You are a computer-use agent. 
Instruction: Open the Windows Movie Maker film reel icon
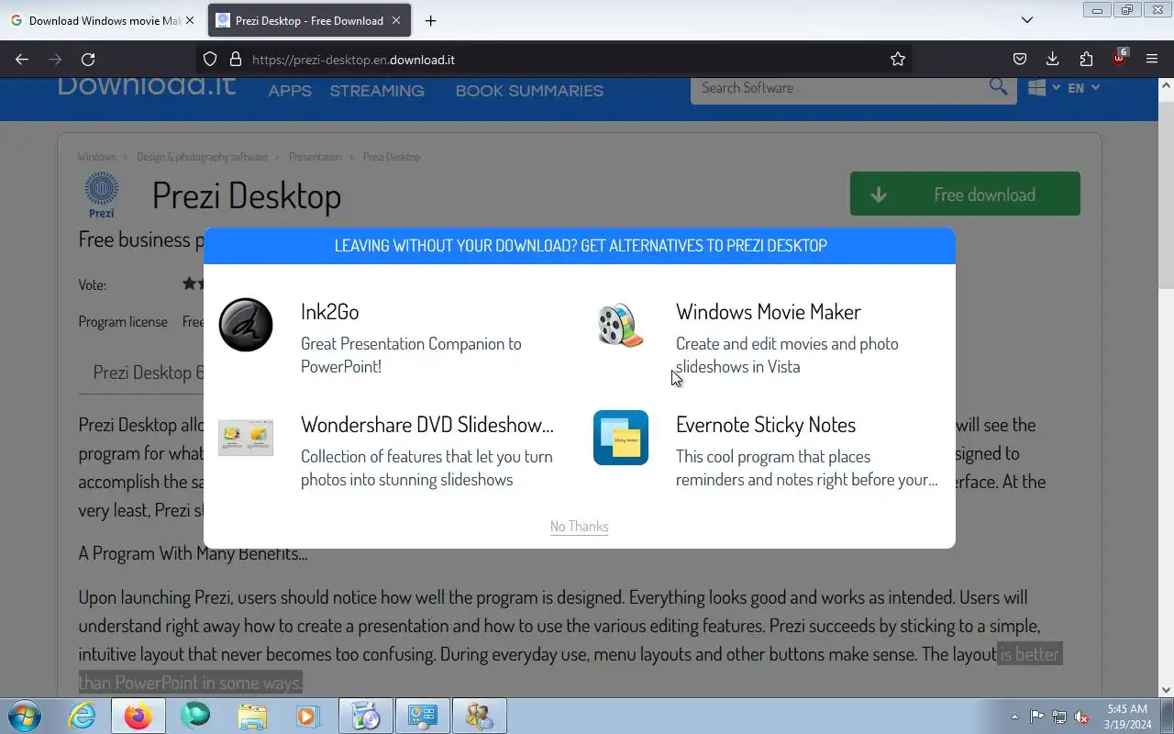tap(621, 325)
